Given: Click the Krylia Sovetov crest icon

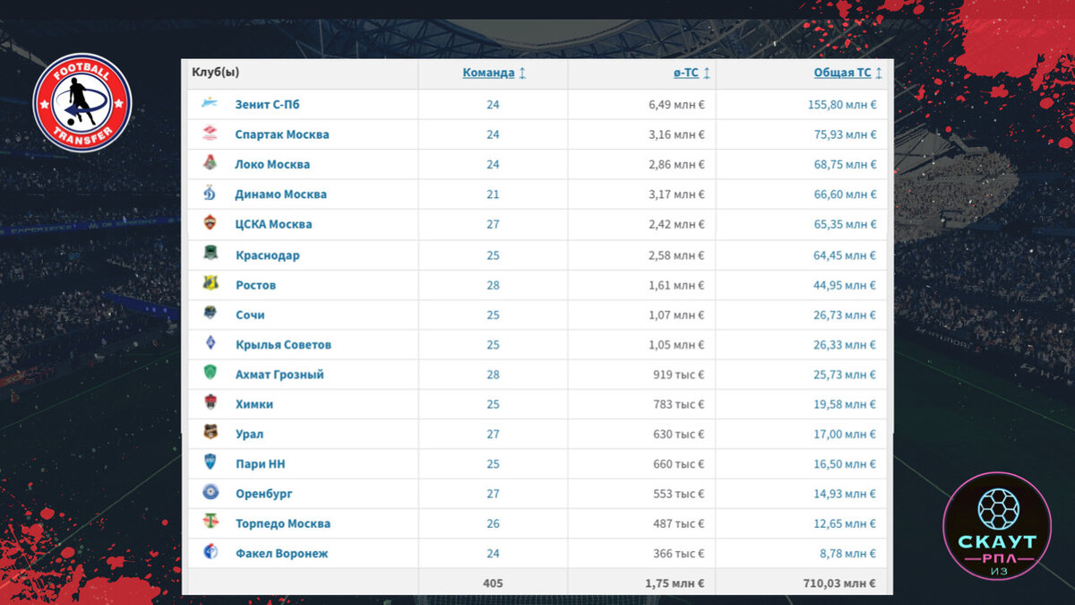Looking at the screenshot, I should point(210,343).
